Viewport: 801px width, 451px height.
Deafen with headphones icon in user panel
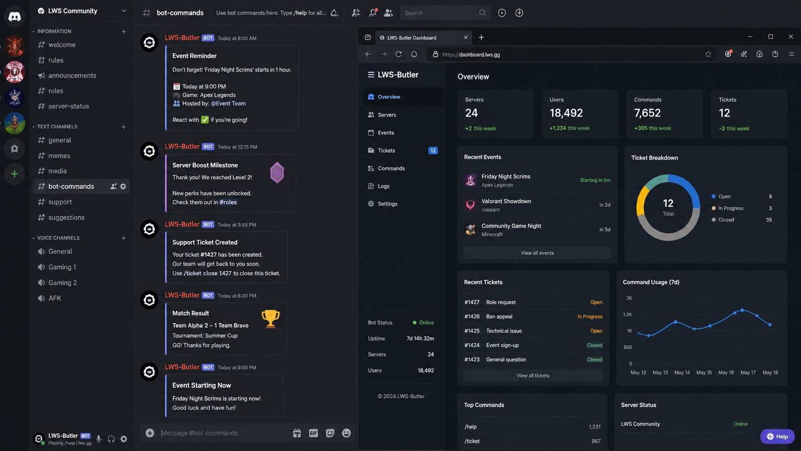[x=111, y=439]
